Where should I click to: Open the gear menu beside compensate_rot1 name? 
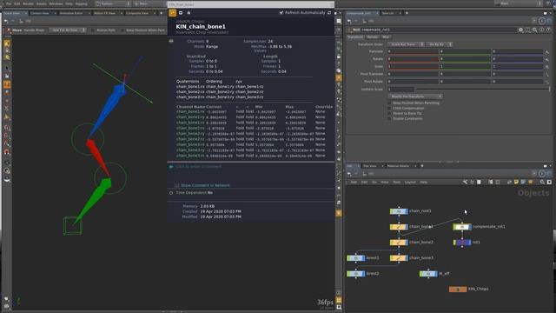pyautogui.click(x=520, y=30)
